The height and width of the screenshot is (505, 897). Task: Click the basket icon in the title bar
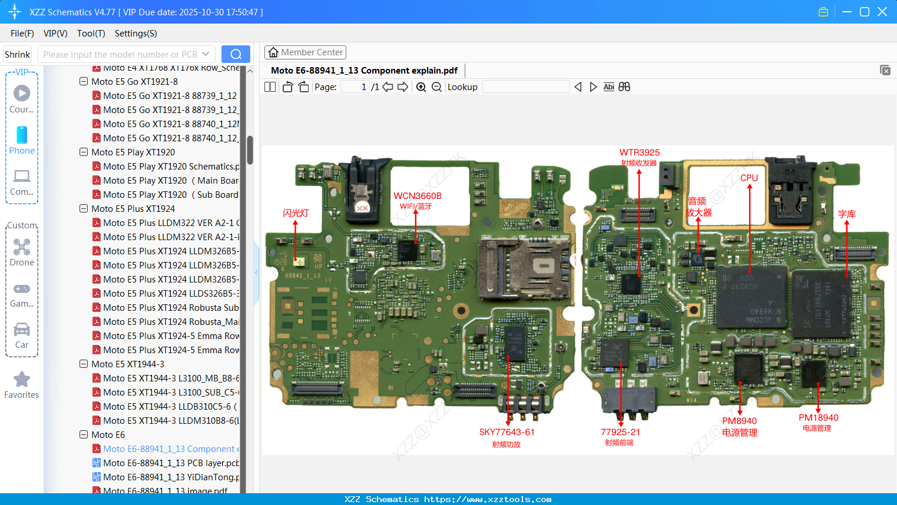pyautogui.click(x=823, y=11)
